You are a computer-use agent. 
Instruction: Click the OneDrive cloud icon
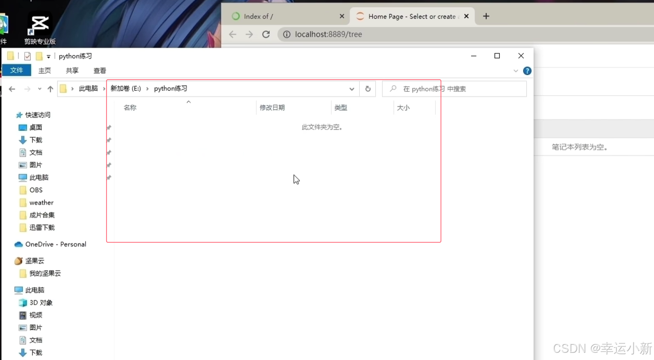point(18,244)
